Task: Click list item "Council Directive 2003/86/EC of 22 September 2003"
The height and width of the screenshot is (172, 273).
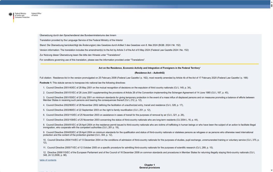Action: coord(97,110)
